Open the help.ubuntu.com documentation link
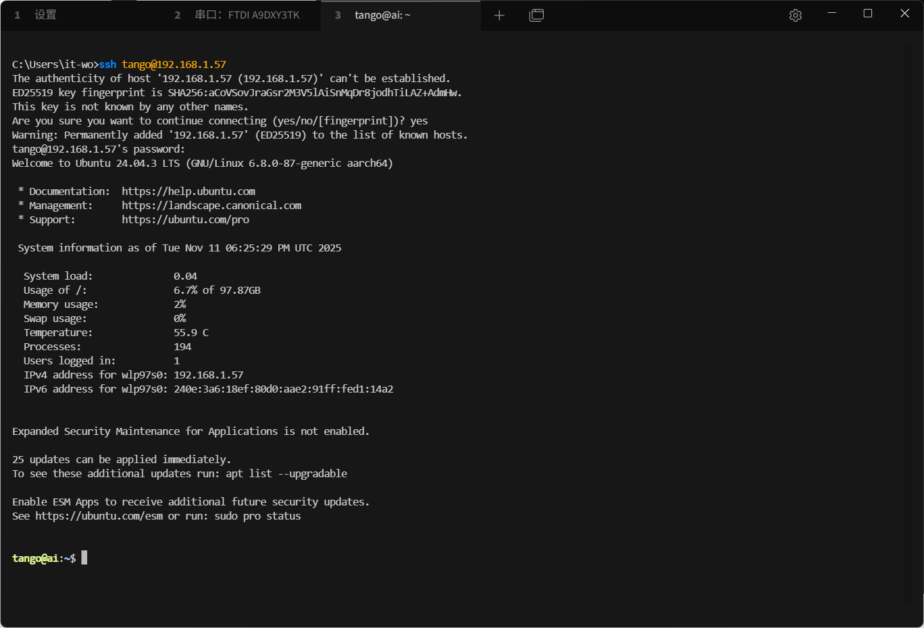Screen dimensions: 924x628 coord(188,191)
